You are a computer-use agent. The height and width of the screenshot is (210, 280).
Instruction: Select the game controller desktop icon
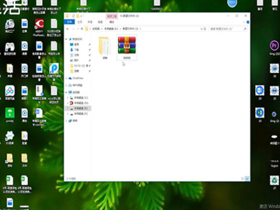pos(10,48)
